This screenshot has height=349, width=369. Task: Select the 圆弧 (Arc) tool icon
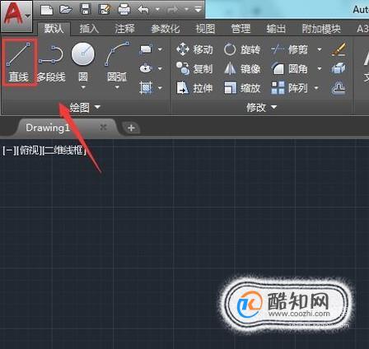[117, 54]
